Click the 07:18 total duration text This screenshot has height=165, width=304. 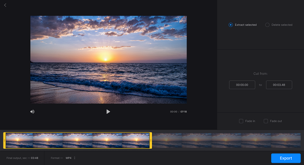(x=184, y=112)
